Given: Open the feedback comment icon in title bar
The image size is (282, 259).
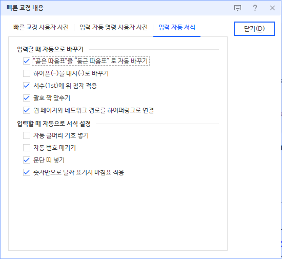Looking at the screenshot, I should (237, 8).
